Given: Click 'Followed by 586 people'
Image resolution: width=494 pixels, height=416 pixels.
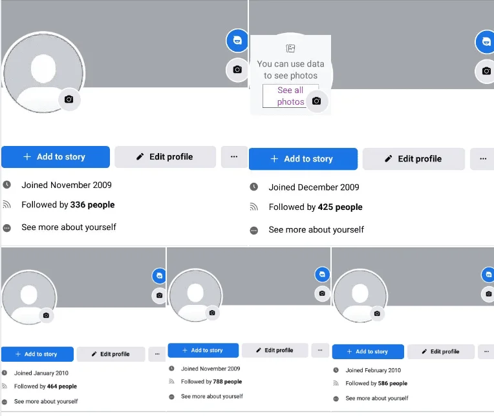Looking at the screenshot, I should point(376,383).
